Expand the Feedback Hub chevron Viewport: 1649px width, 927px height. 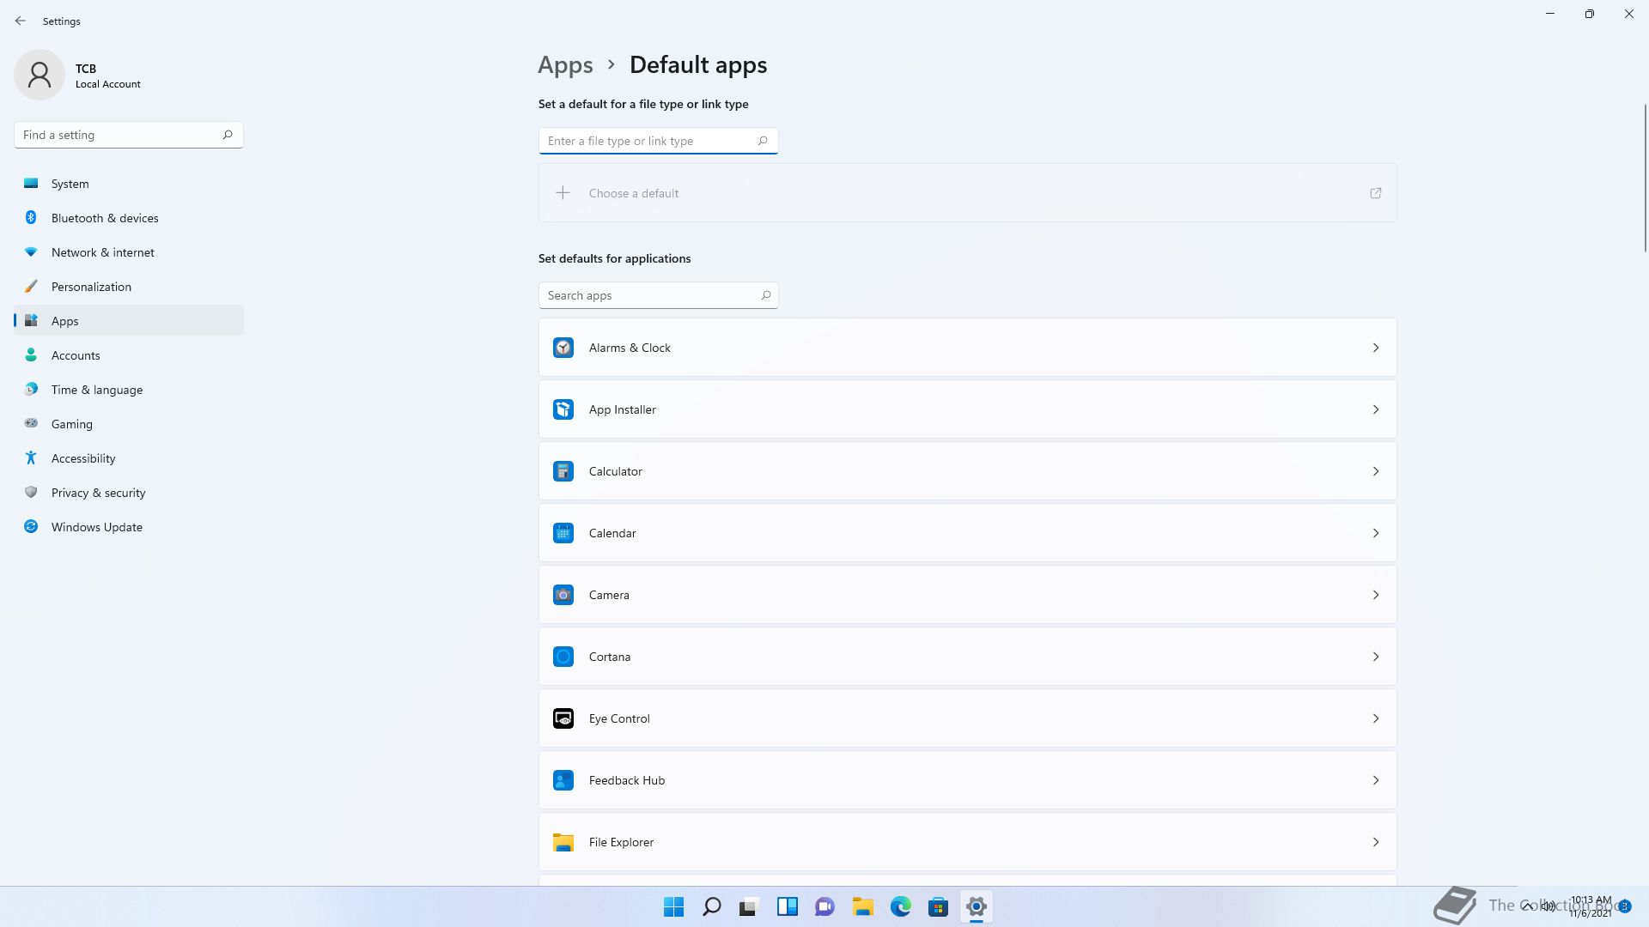[1376, 780]
